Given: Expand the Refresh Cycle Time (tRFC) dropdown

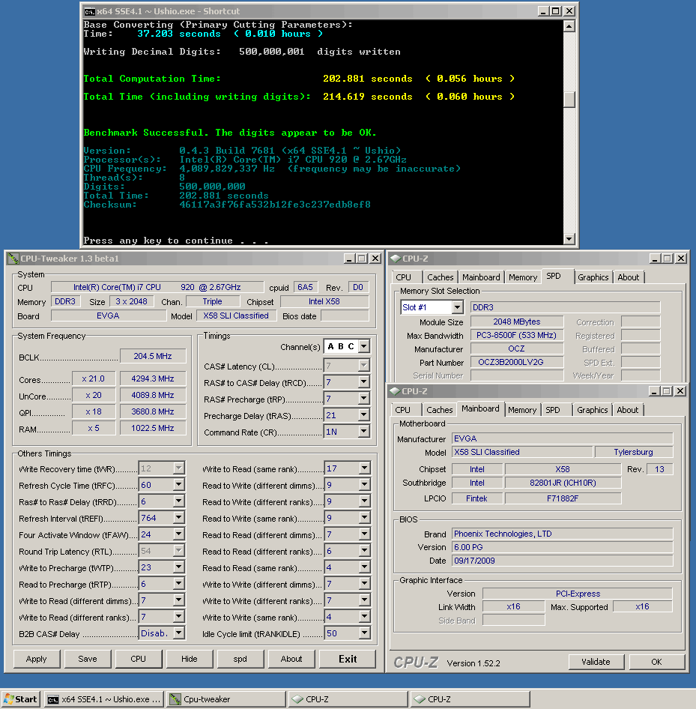Looking at the screenshot, I should (178, 485).
